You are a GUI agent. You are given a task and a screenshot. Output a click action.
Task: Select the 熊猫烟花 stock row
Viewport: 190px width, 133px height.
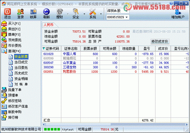(115, 58)
